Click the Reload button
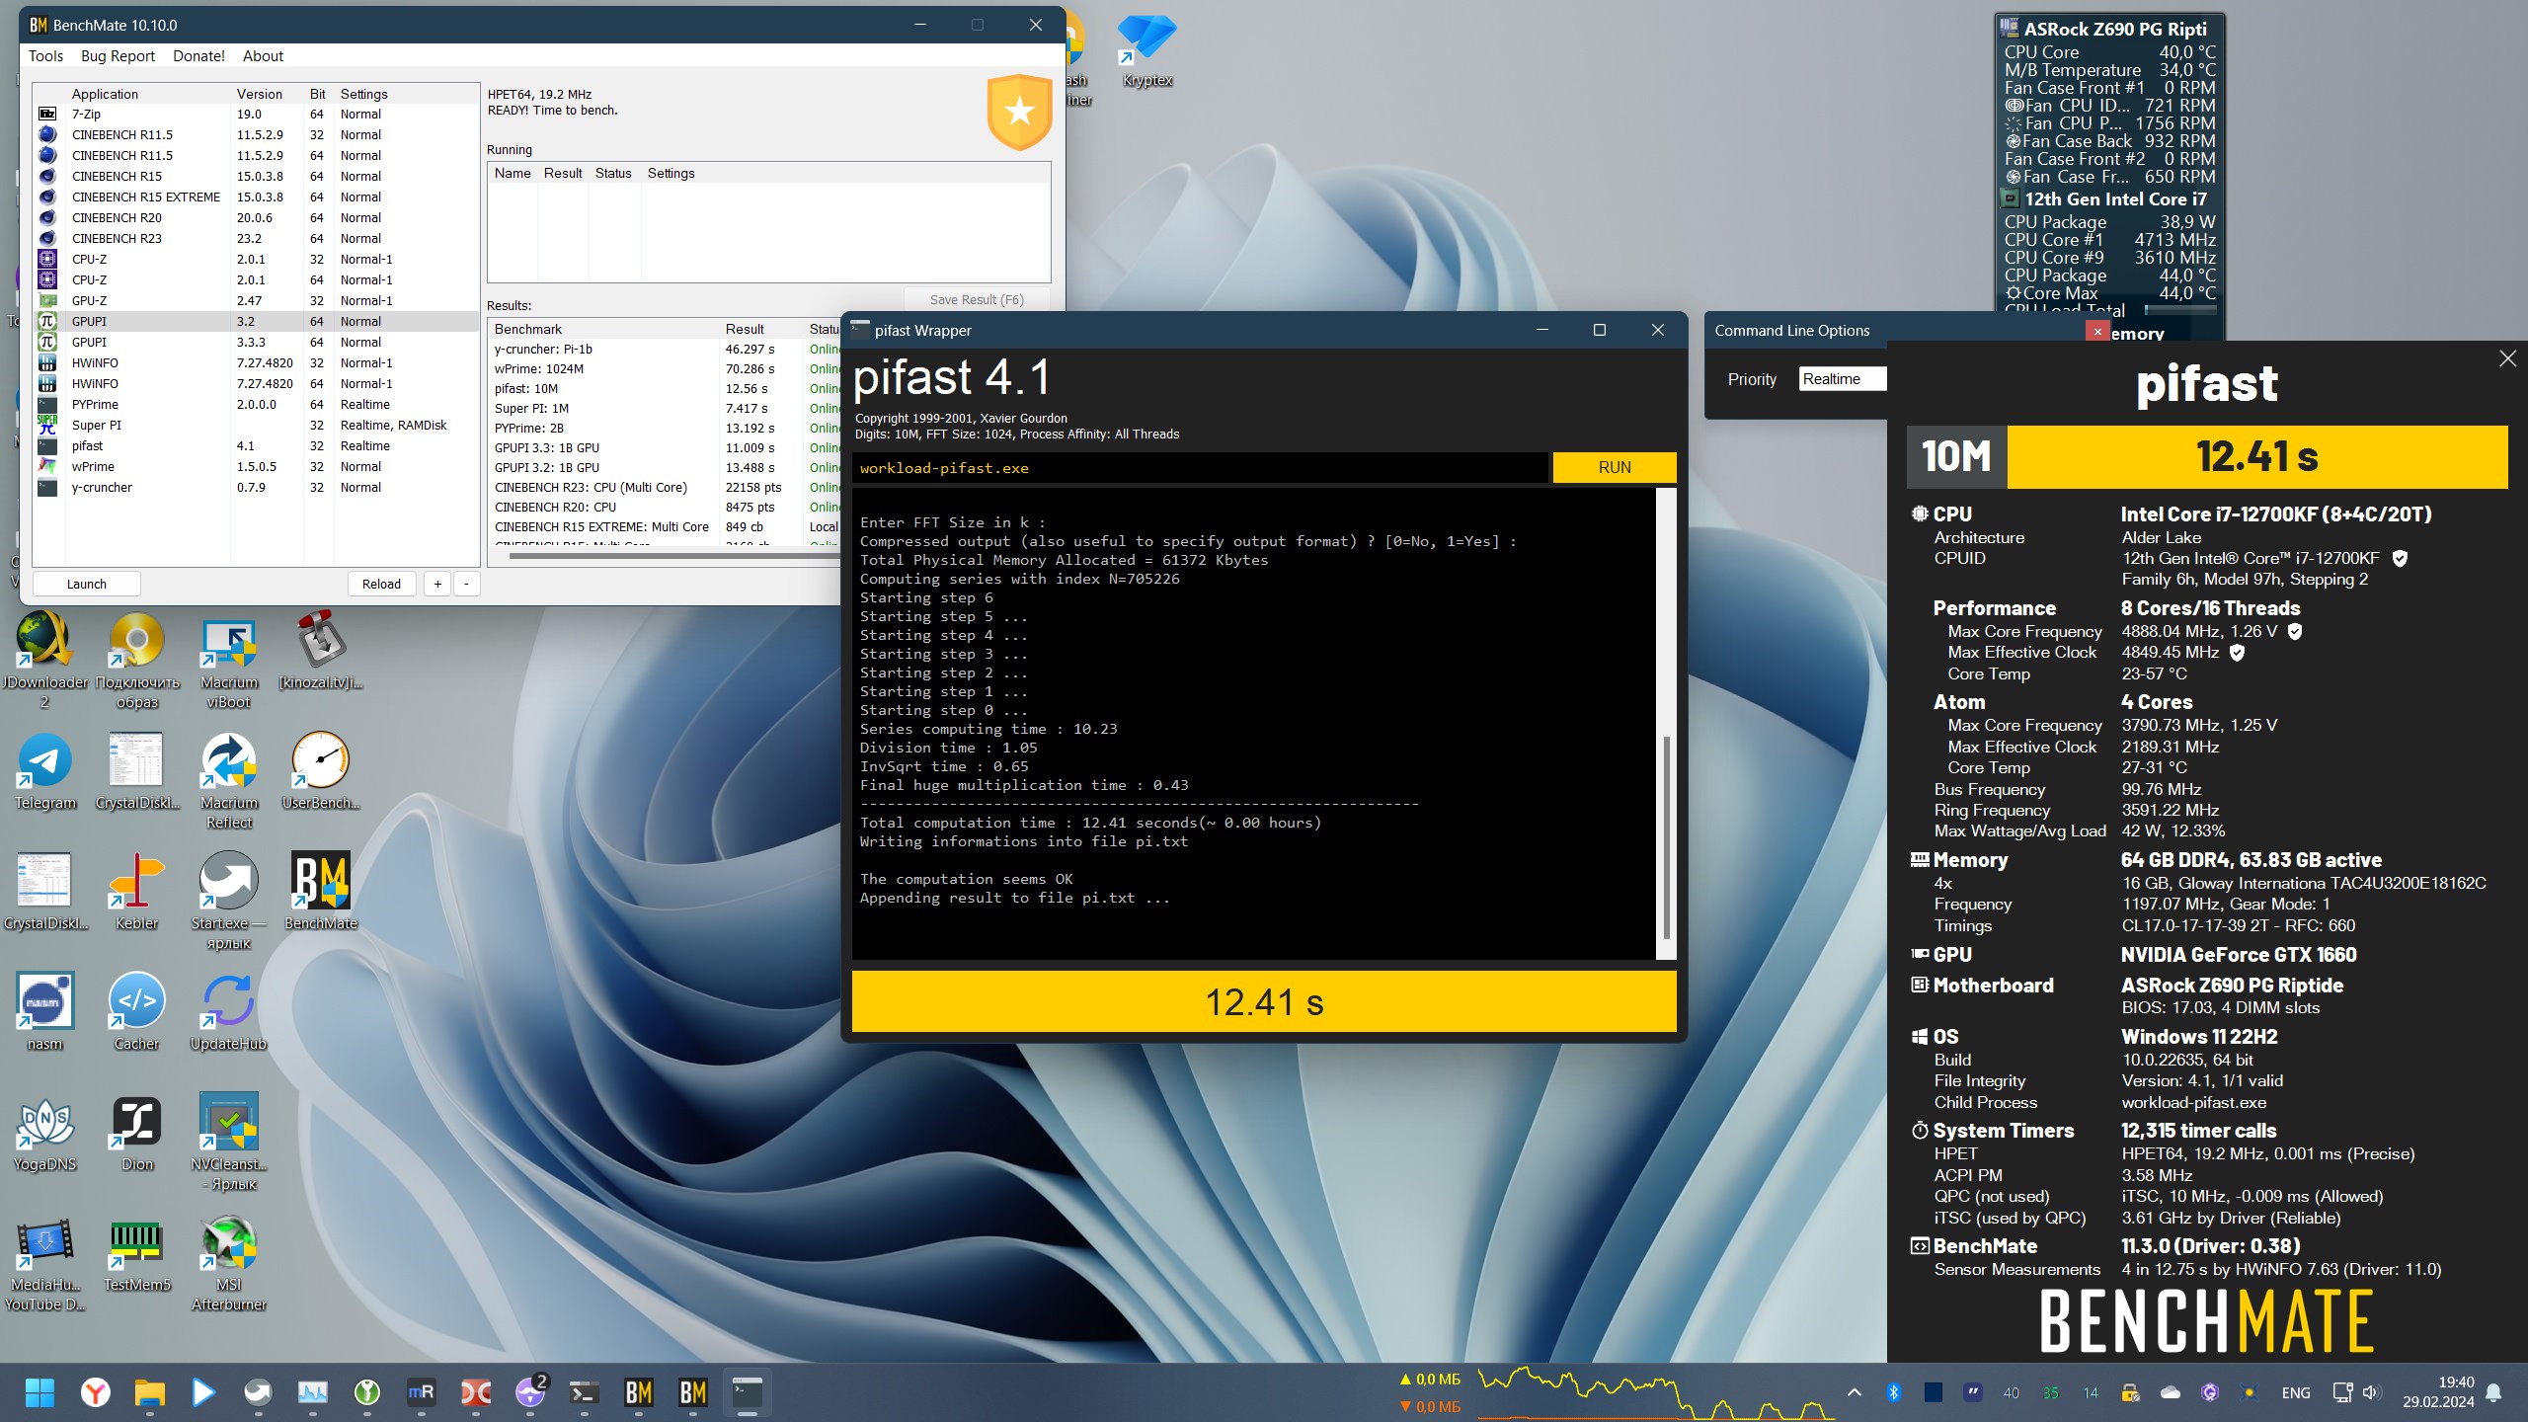 click(x=381, y=584)
